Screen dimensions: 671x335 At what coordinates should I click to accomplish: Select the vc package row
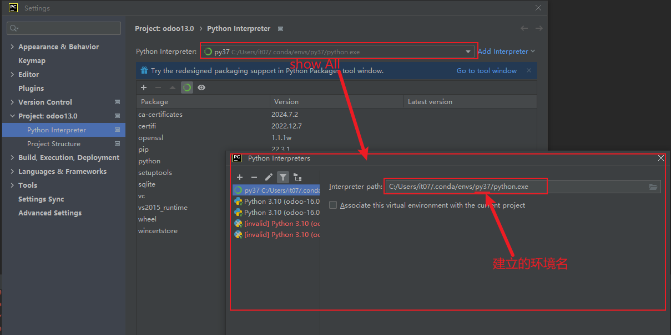[181, 195]
